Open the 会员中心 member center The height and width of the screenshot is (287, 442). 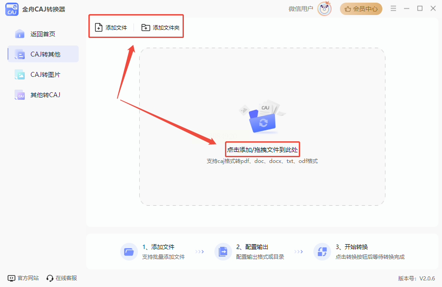pyautogui.click(x=361, y=9)
